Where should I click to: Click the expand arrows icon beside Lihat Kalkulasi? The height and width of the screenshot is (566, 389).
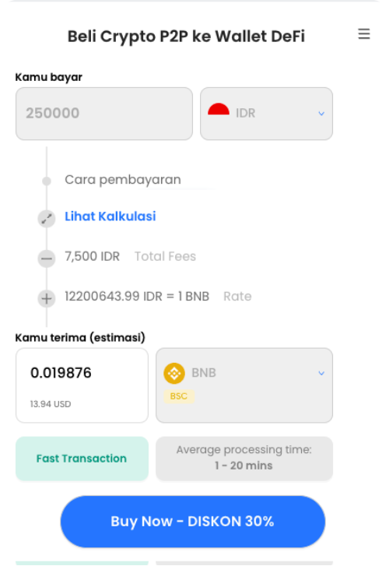pyautogui.click(x=47, y=219)
